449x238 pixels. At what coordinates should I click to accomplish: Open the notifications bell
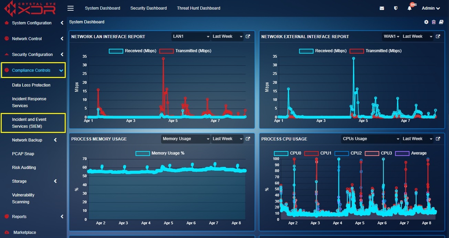click(x=409, y=8)
